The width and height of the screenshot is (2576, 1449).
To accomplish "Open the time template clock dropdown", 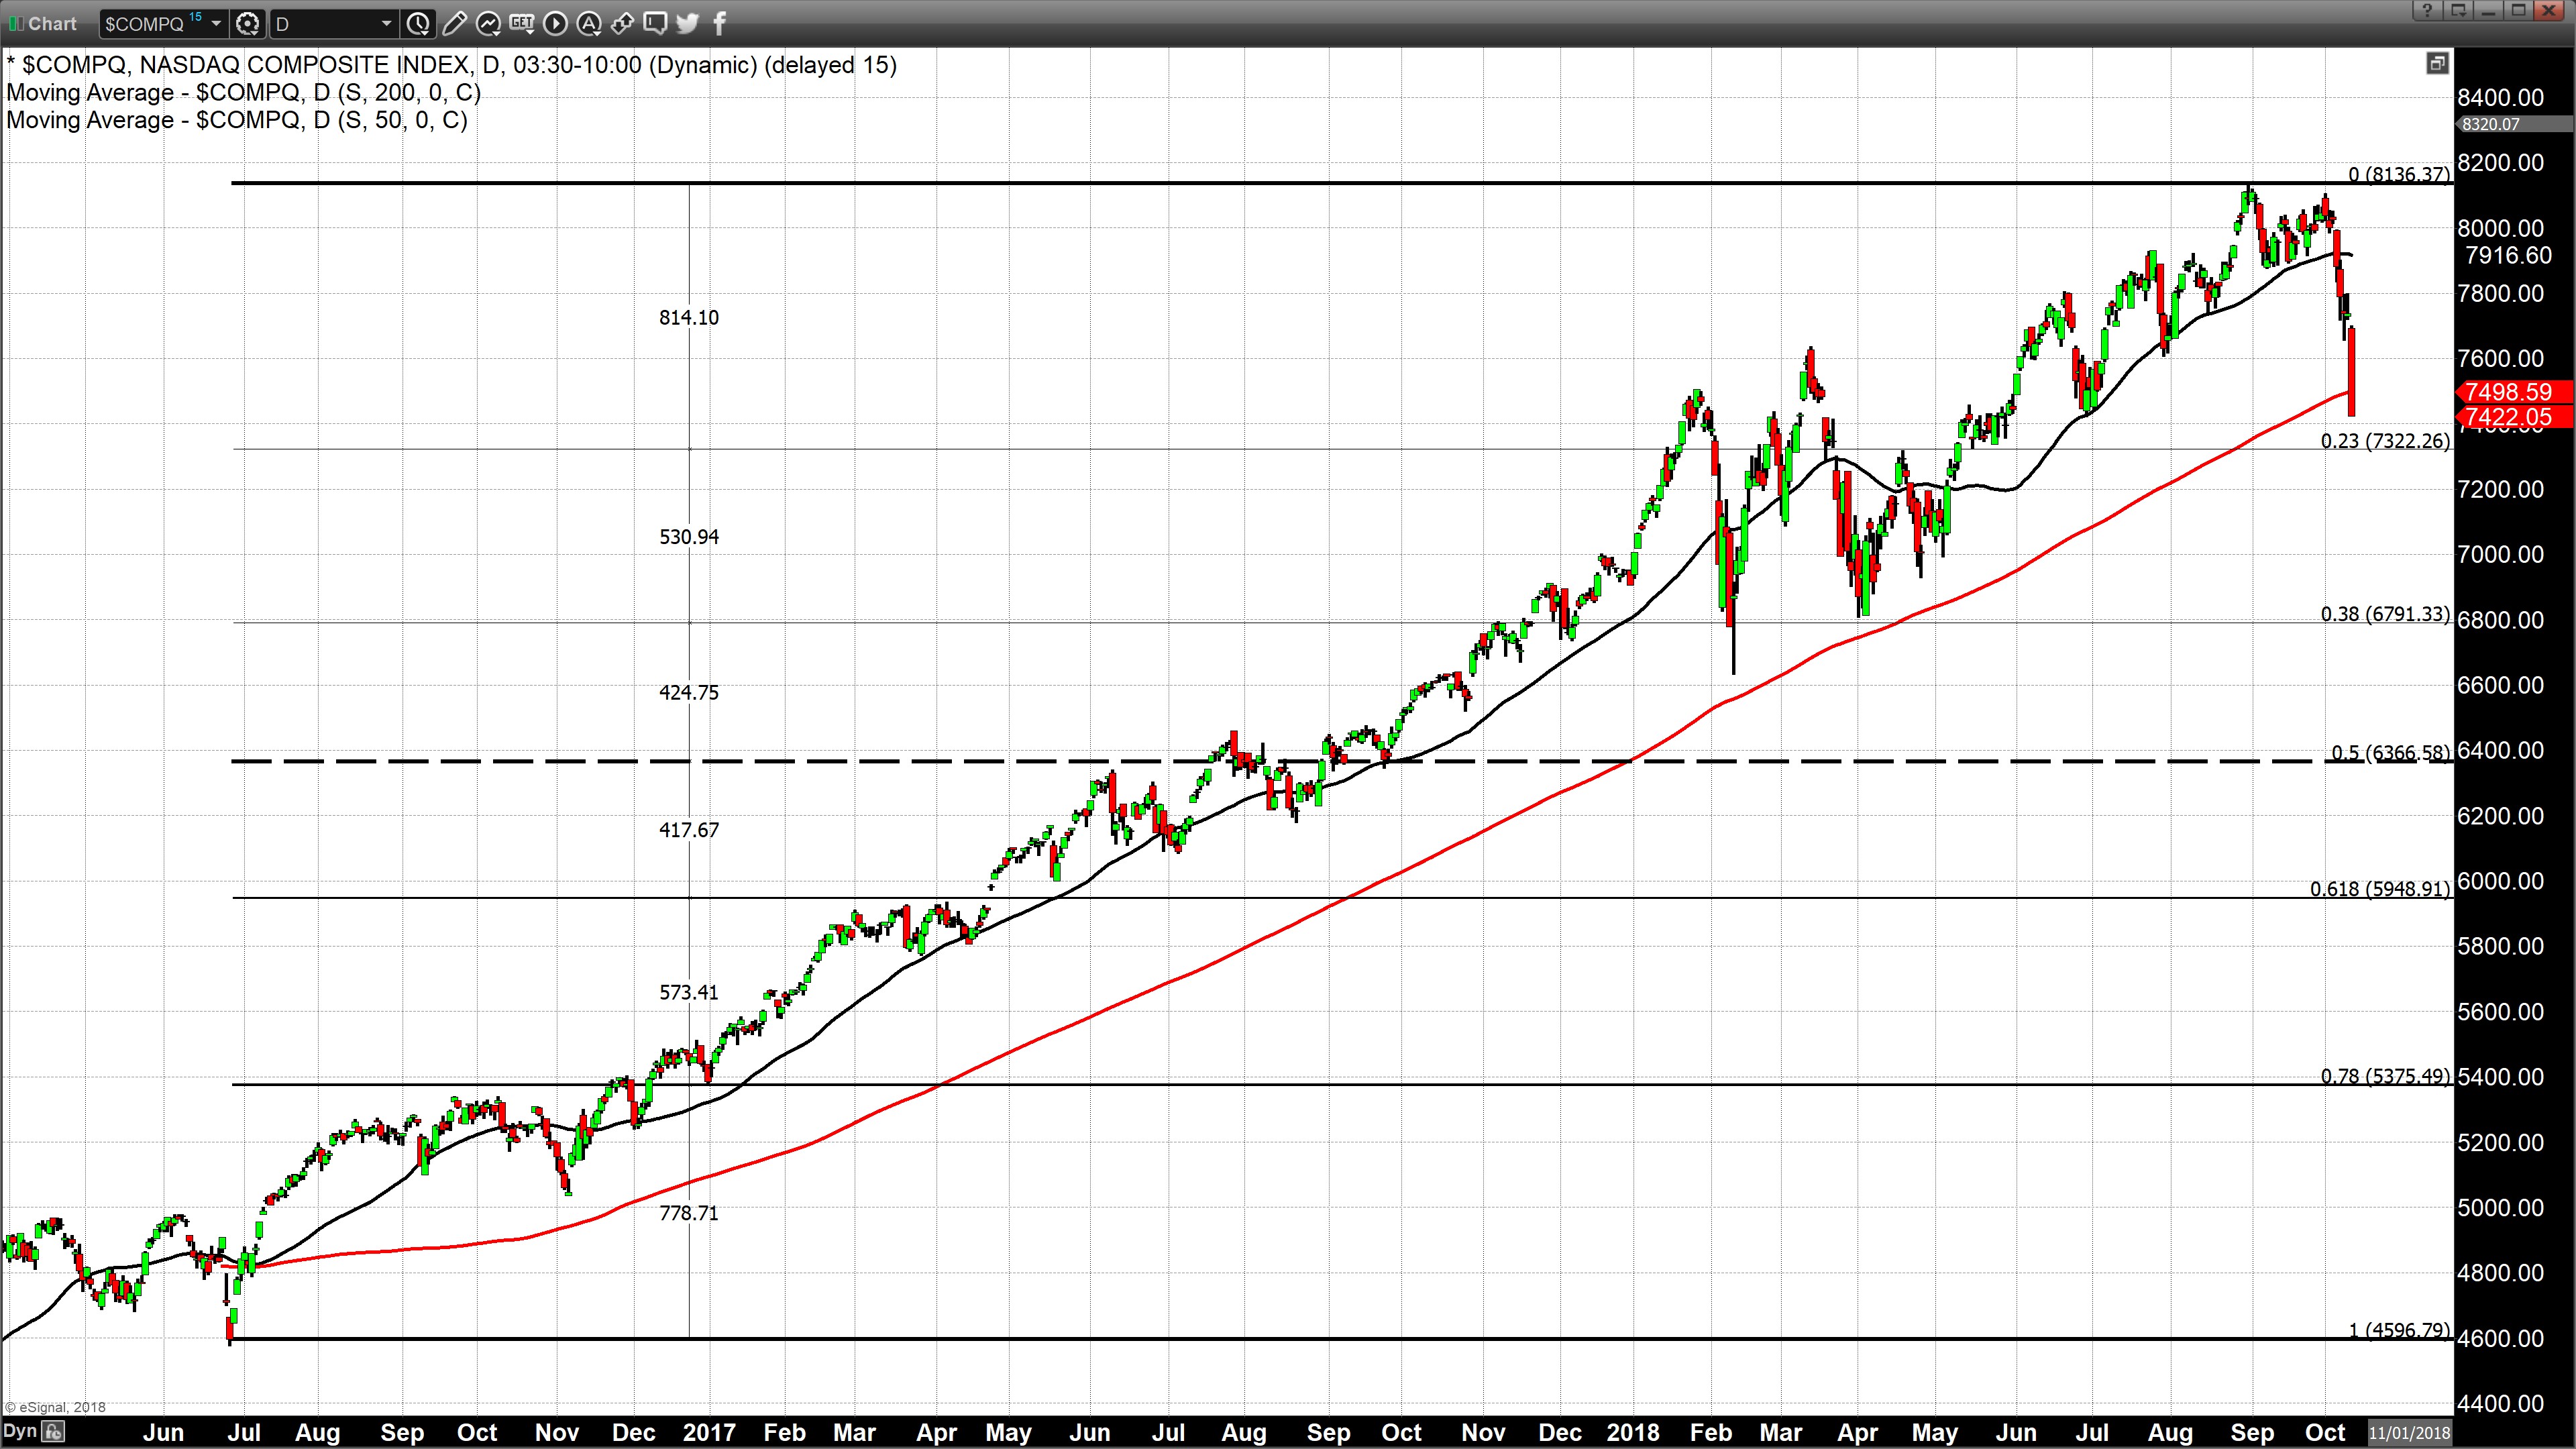I will pyautogui.click(x=418, y=23).
